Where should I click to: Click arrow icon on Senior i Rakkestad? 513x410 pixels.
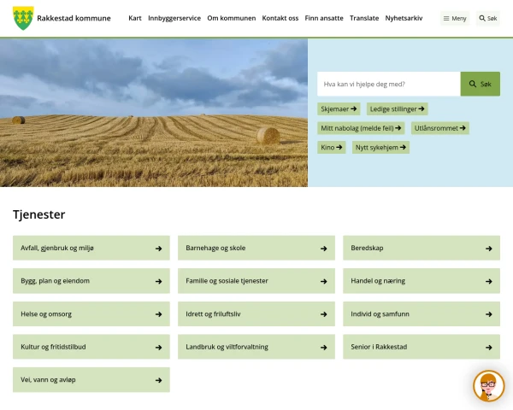coord(488,348)
